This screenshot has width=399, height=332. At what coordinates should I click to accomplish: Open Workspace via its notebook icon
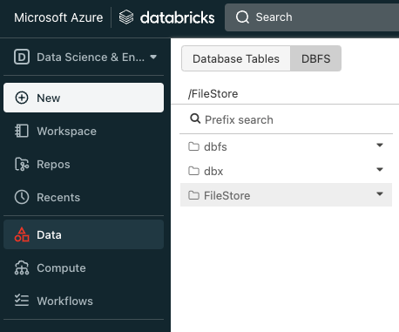22,131
